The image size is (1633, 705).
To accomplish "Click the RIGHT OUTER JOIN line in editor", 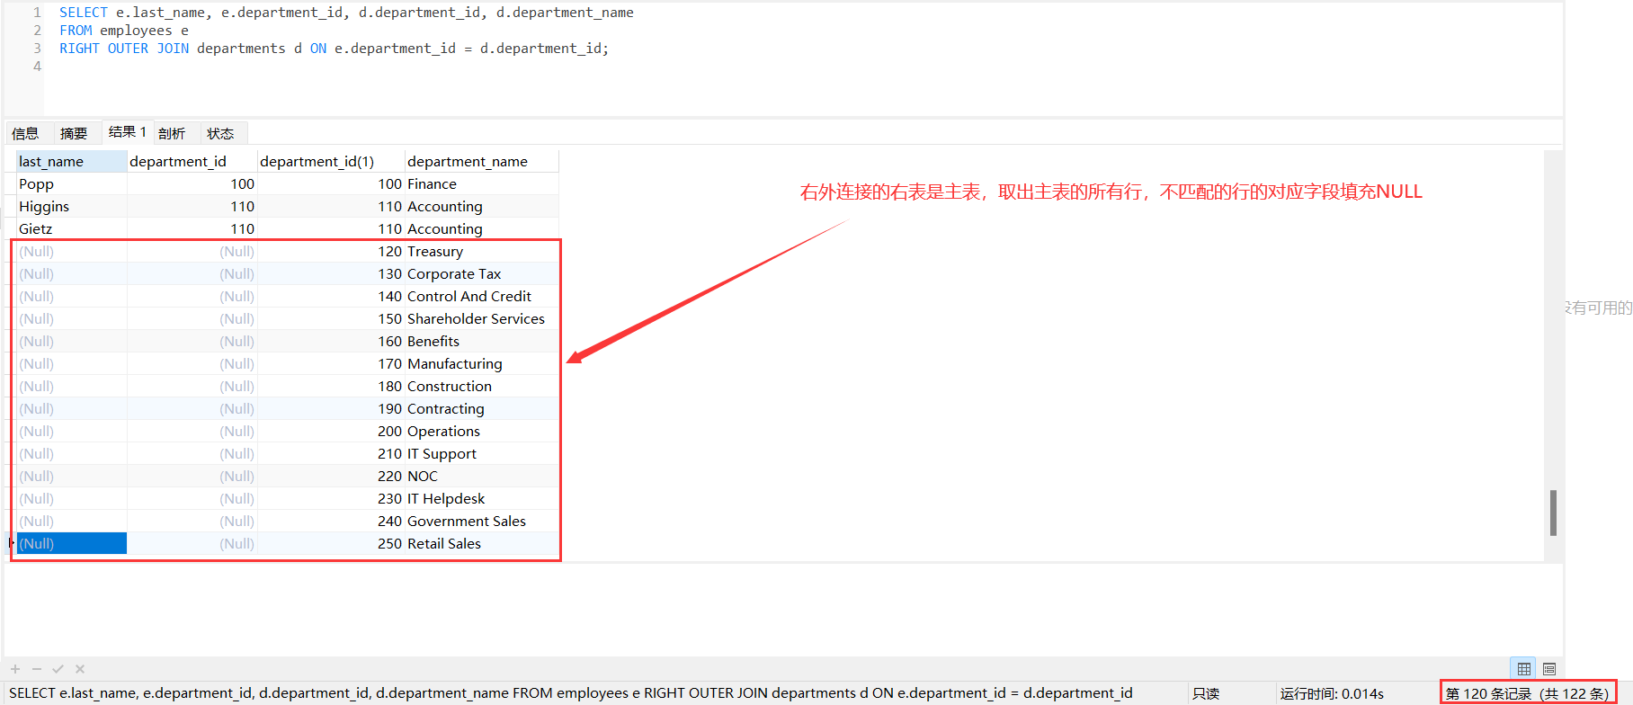I will (334, 49).
